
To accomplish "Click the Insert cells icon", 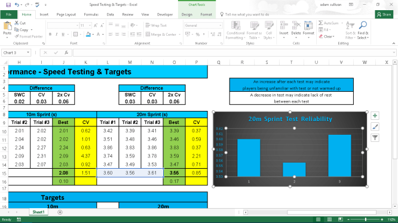I will [283, 26].
